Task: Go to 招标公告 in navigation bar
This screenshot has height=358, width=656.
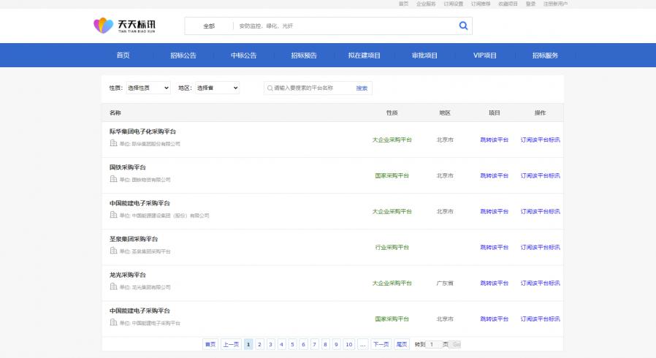Action: 183,56
